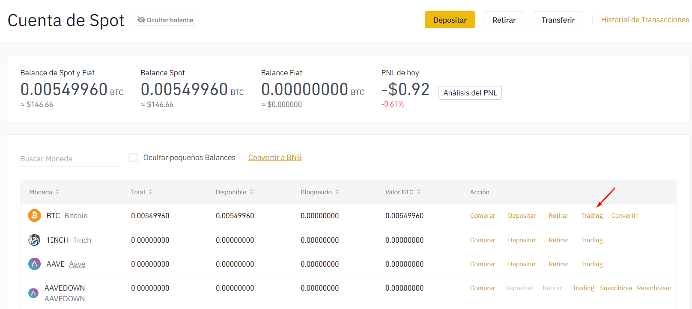
Task: Click Retirar in the BTC row
Action: [558, 216]
